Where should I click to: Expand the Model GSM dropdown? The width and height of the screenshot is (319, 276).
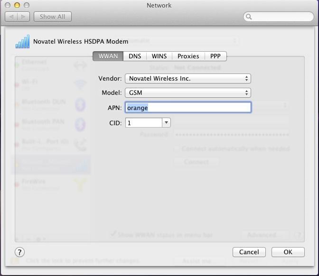point(188,93)
